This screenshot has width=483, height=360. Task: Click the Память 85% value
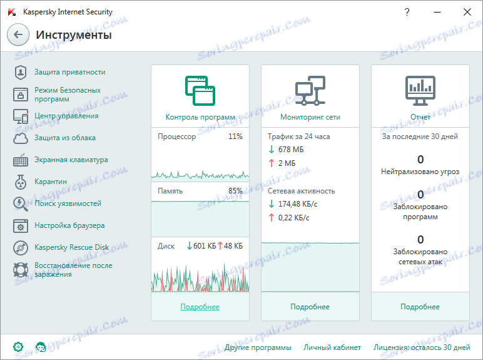tap(235, 191)
